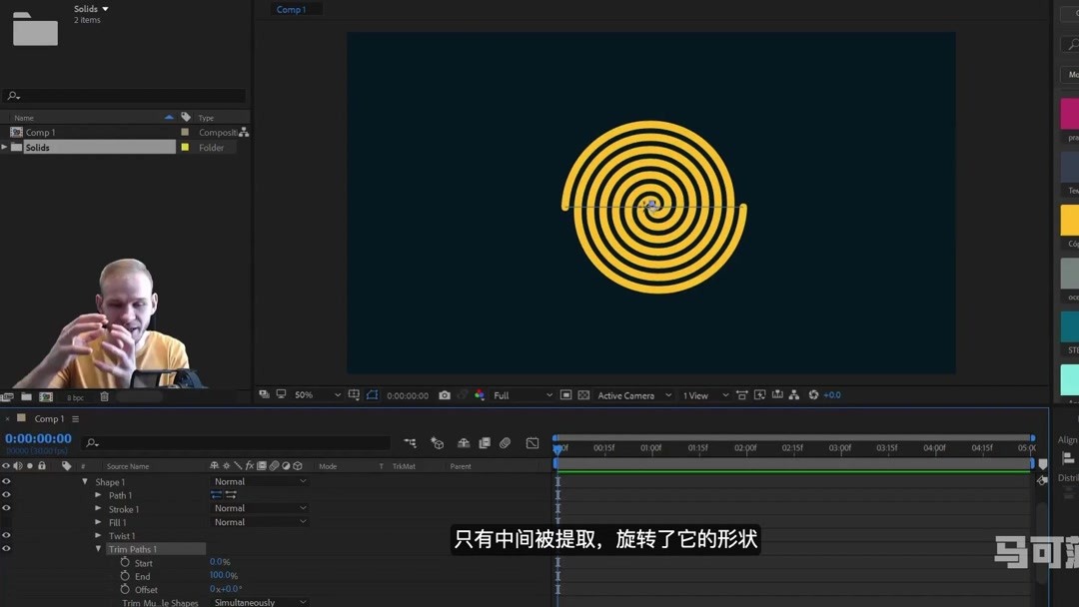Image resolution: width=1079 pixels, height=607 pixels.
Task: Change the End value of 100.0%
Action: [224, 575]
